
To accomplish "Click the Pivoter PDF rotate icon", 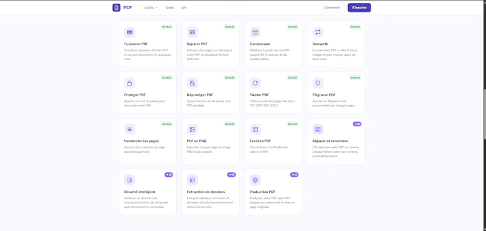I will pos(255,83).
